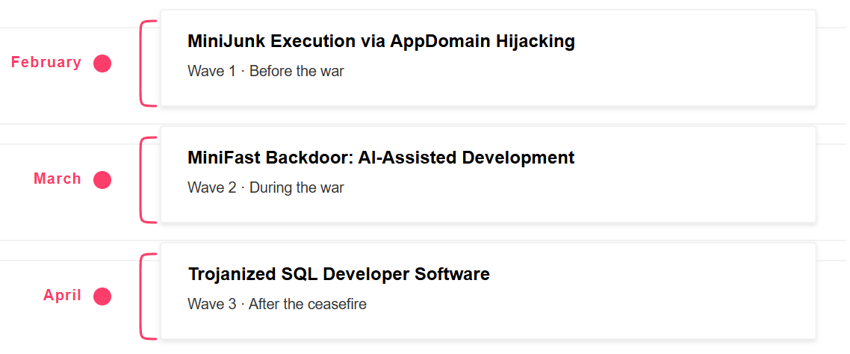This screenshot has width=850, height=354.
Task: Click the February card's pink bracket
Action: click(148, 63)
